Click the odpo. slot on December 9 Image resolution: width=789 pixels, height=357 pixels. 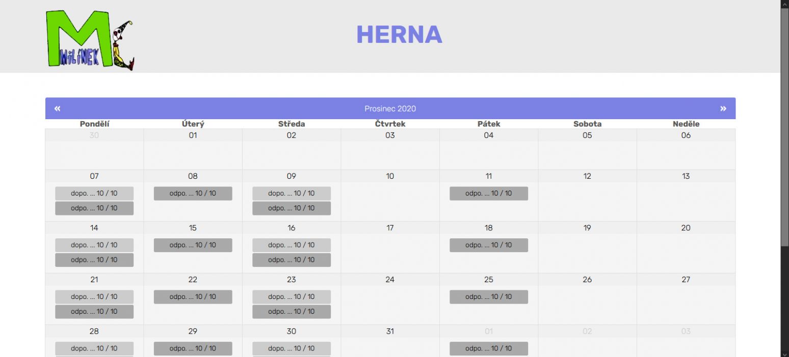pos(291,208)
